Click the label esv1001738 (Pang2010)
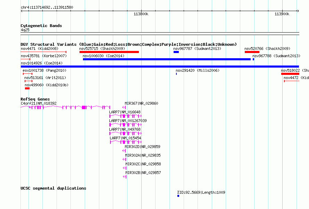This screenshot has width=309, height=209. pyautogui.click(x=44, y=70)
